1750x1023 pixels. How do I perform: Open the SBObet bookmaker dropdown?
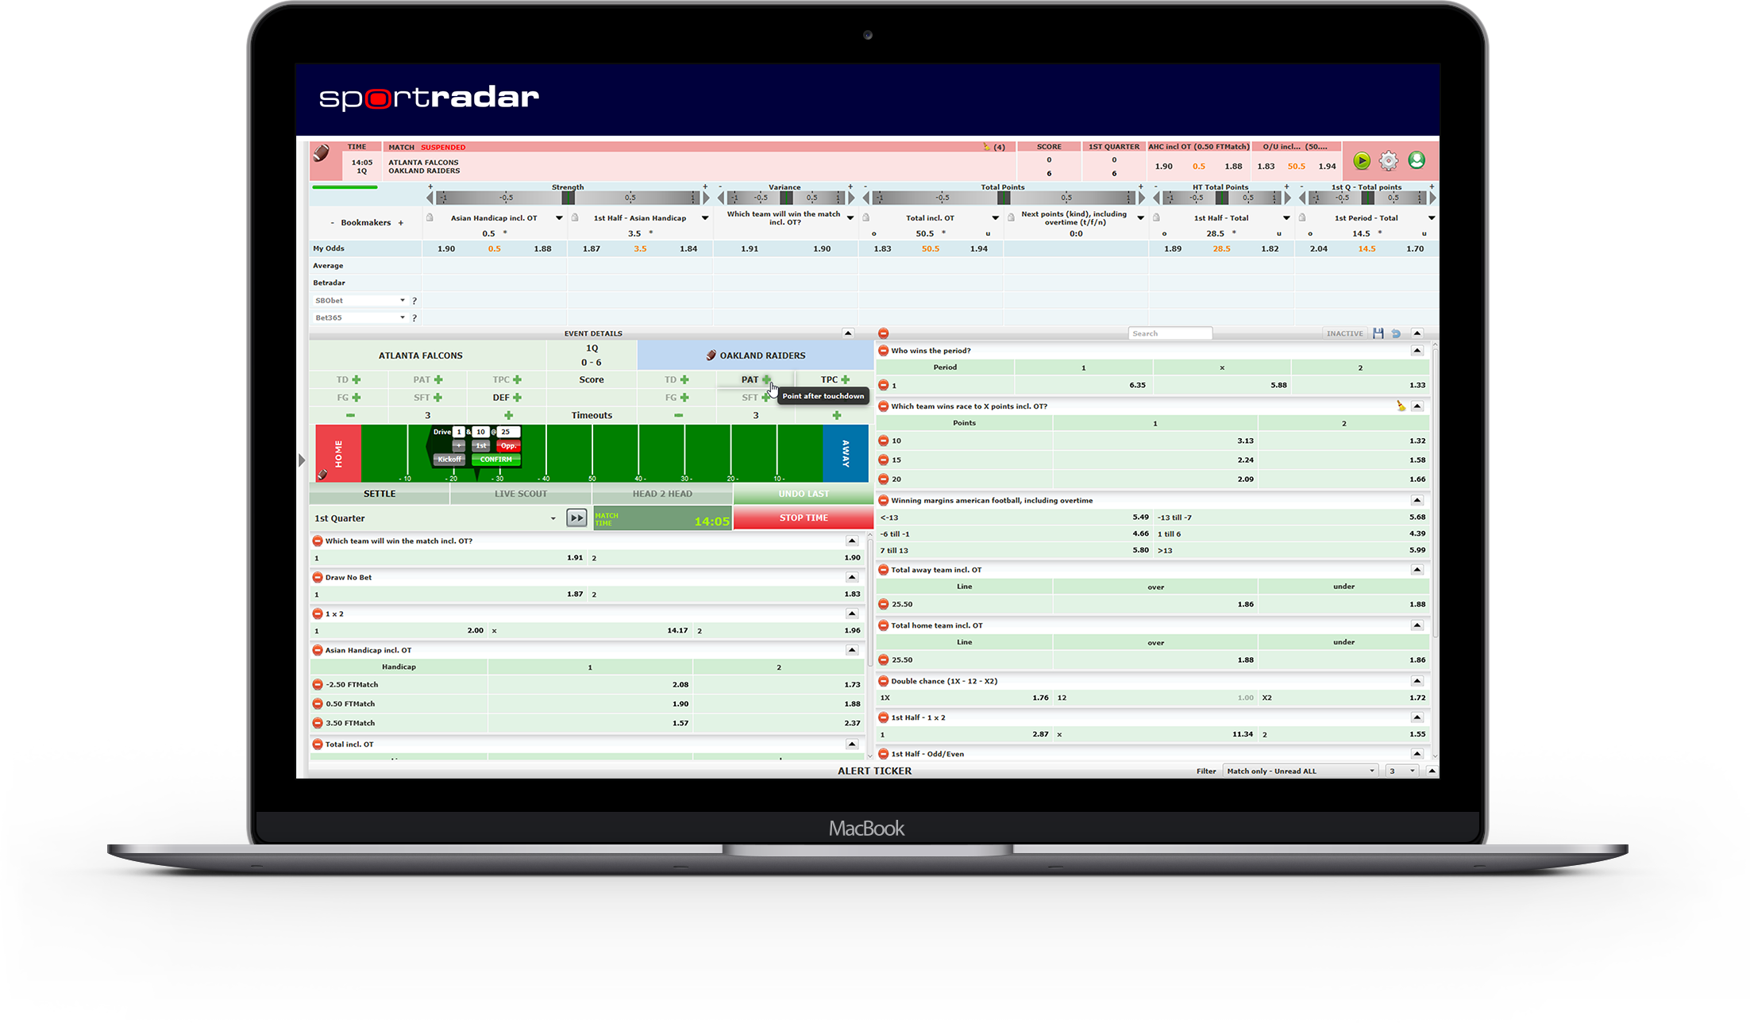click(402, 301)
